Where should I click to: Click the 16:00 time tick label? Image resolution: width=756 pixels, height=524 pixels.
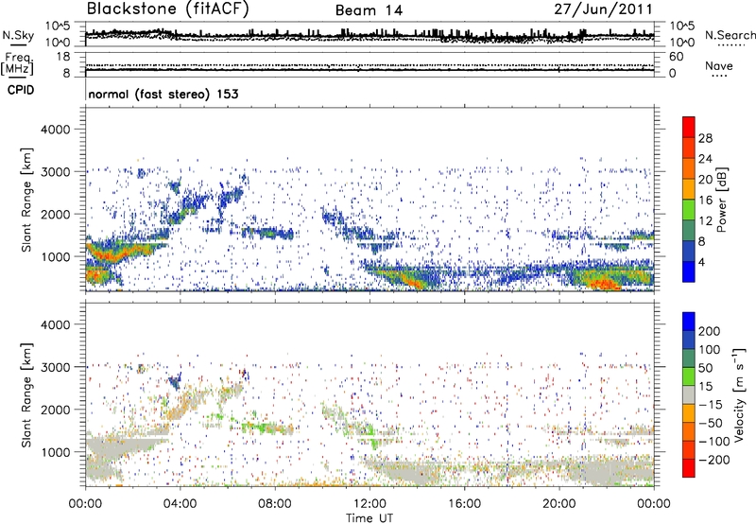pos(464,504)
